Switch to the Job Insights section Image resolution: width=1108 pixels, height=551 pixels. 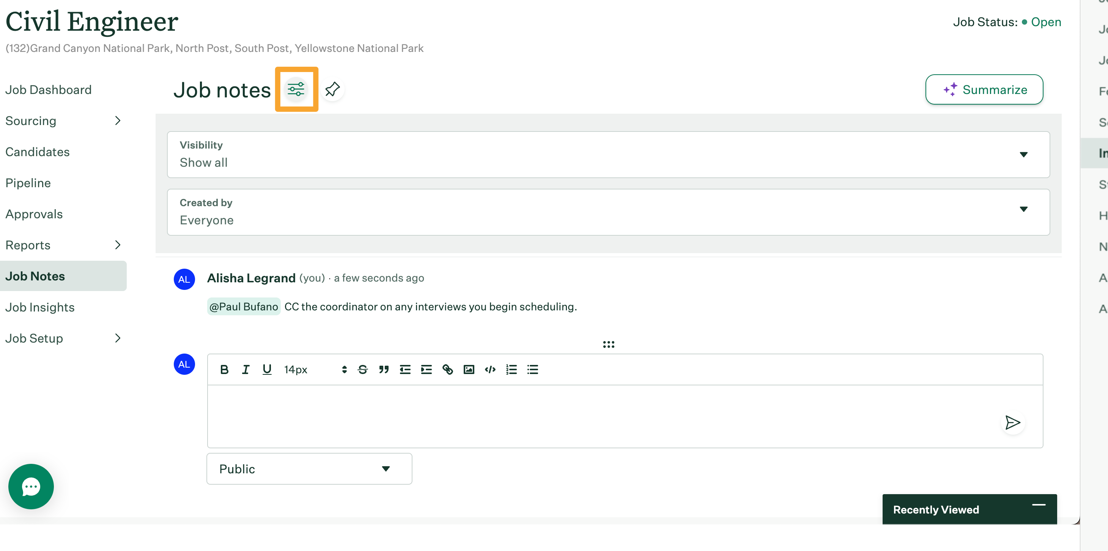click(x=40, y=307)
